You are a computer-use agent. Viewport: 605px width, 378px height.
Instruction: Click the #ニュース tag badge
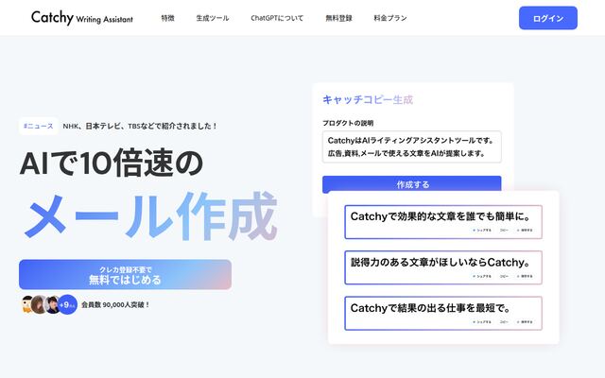(38, 126)
